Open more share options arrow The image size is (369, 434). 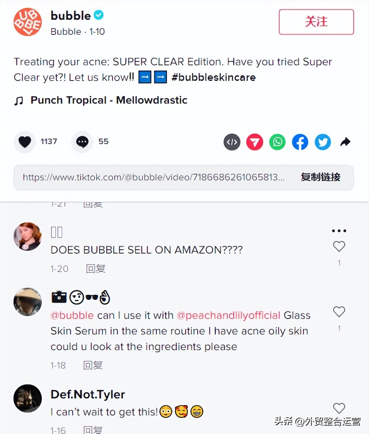coord(345,142)
